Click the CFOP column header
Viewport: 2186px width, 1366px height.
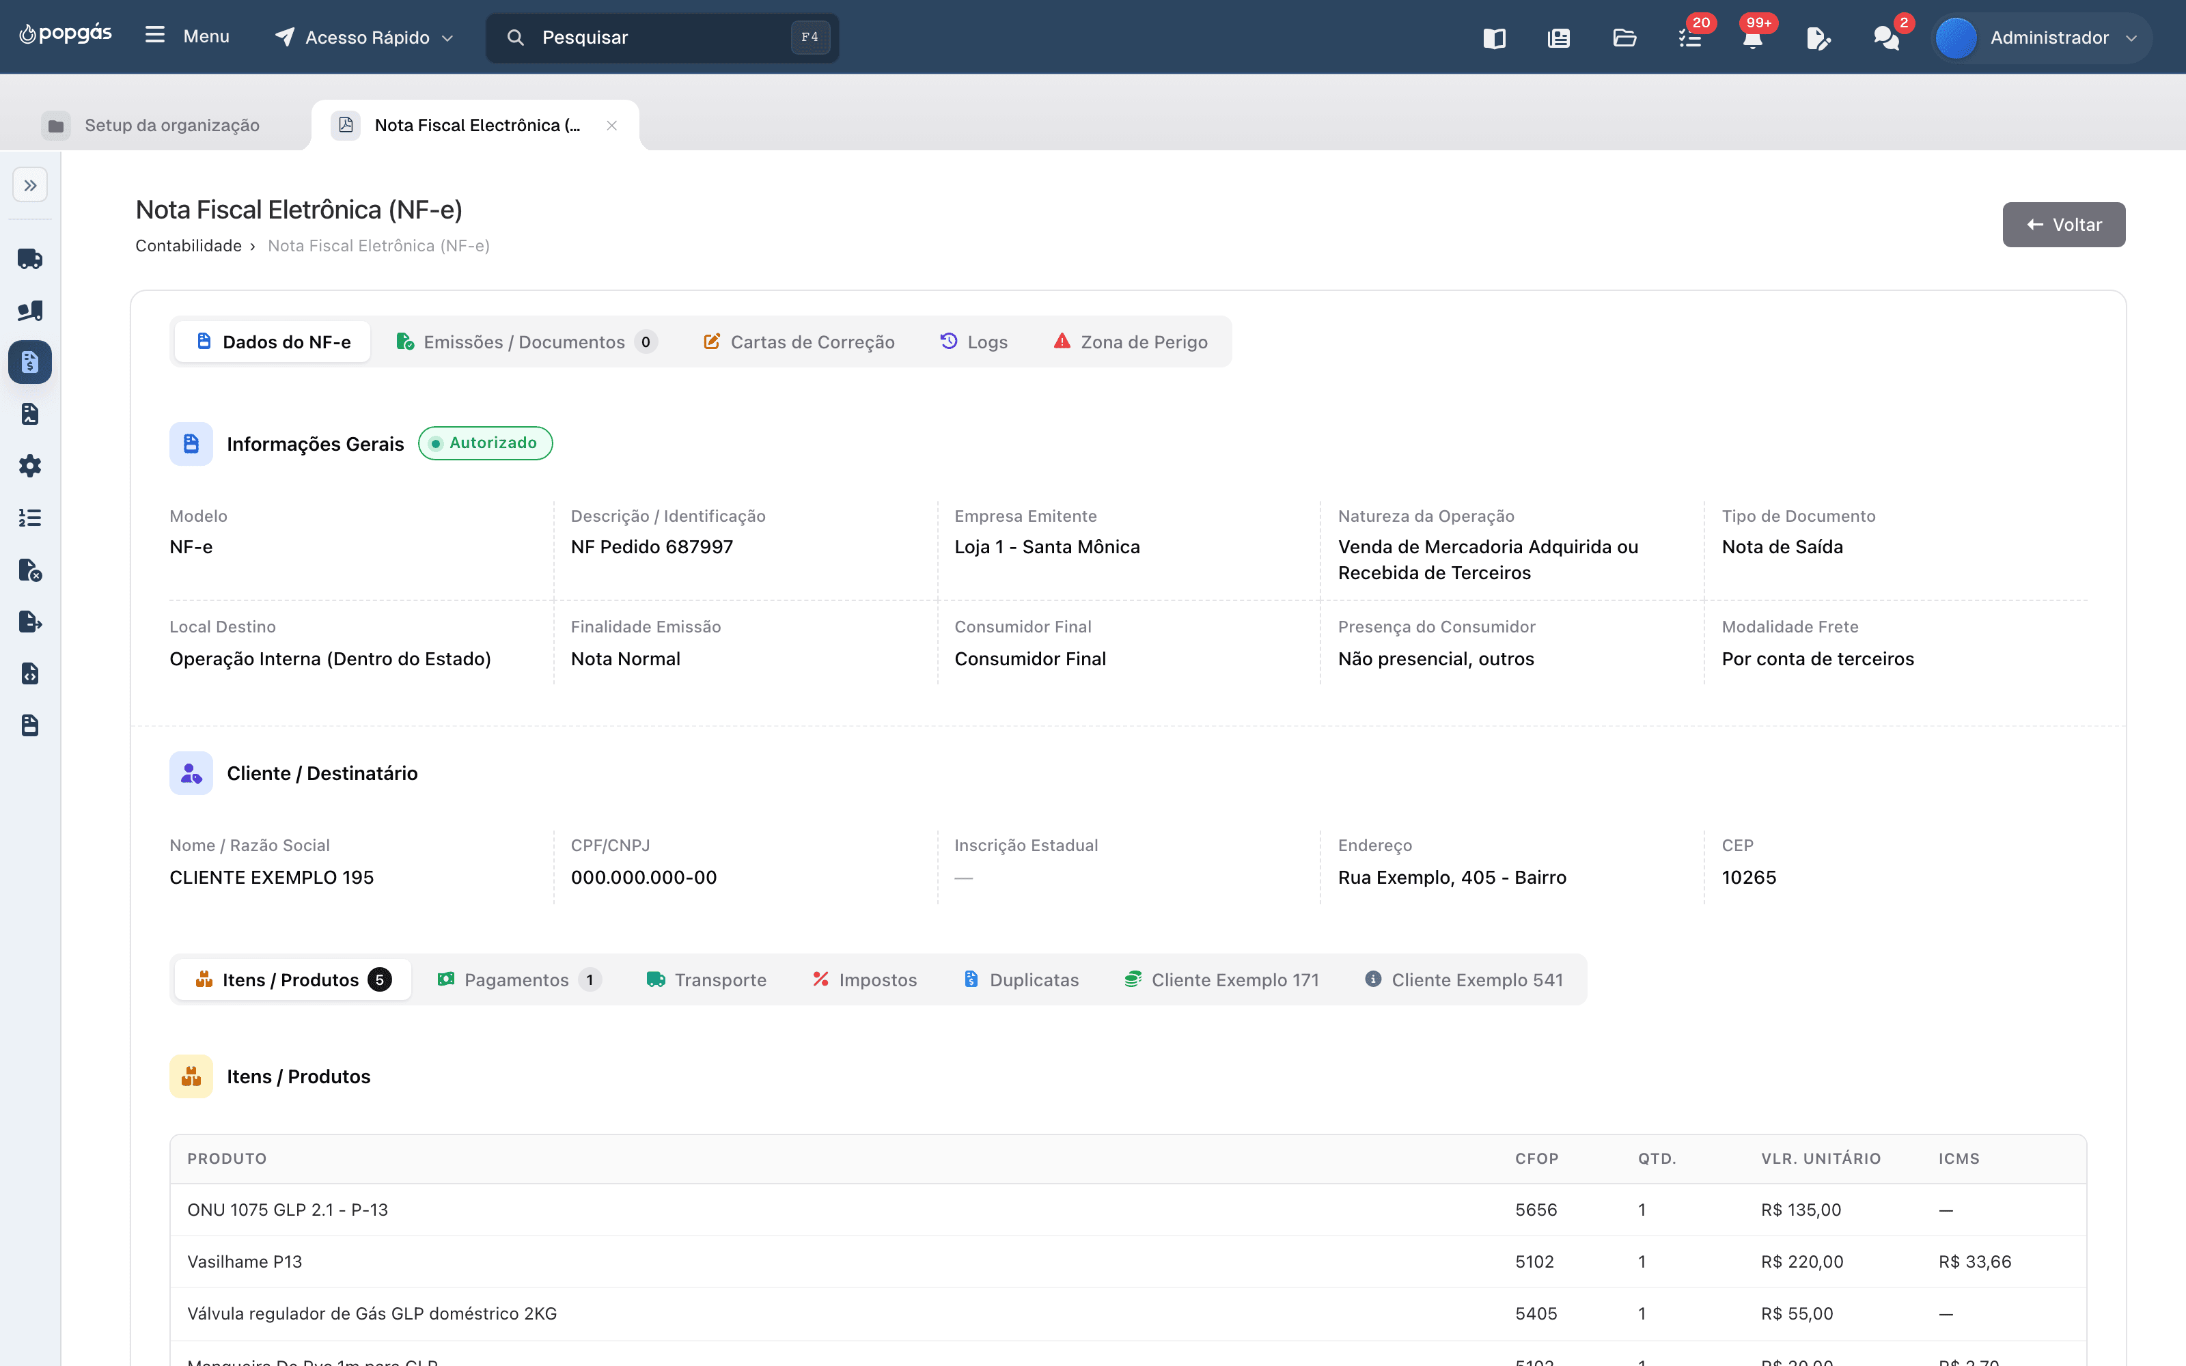(x=1536, y=1158)
